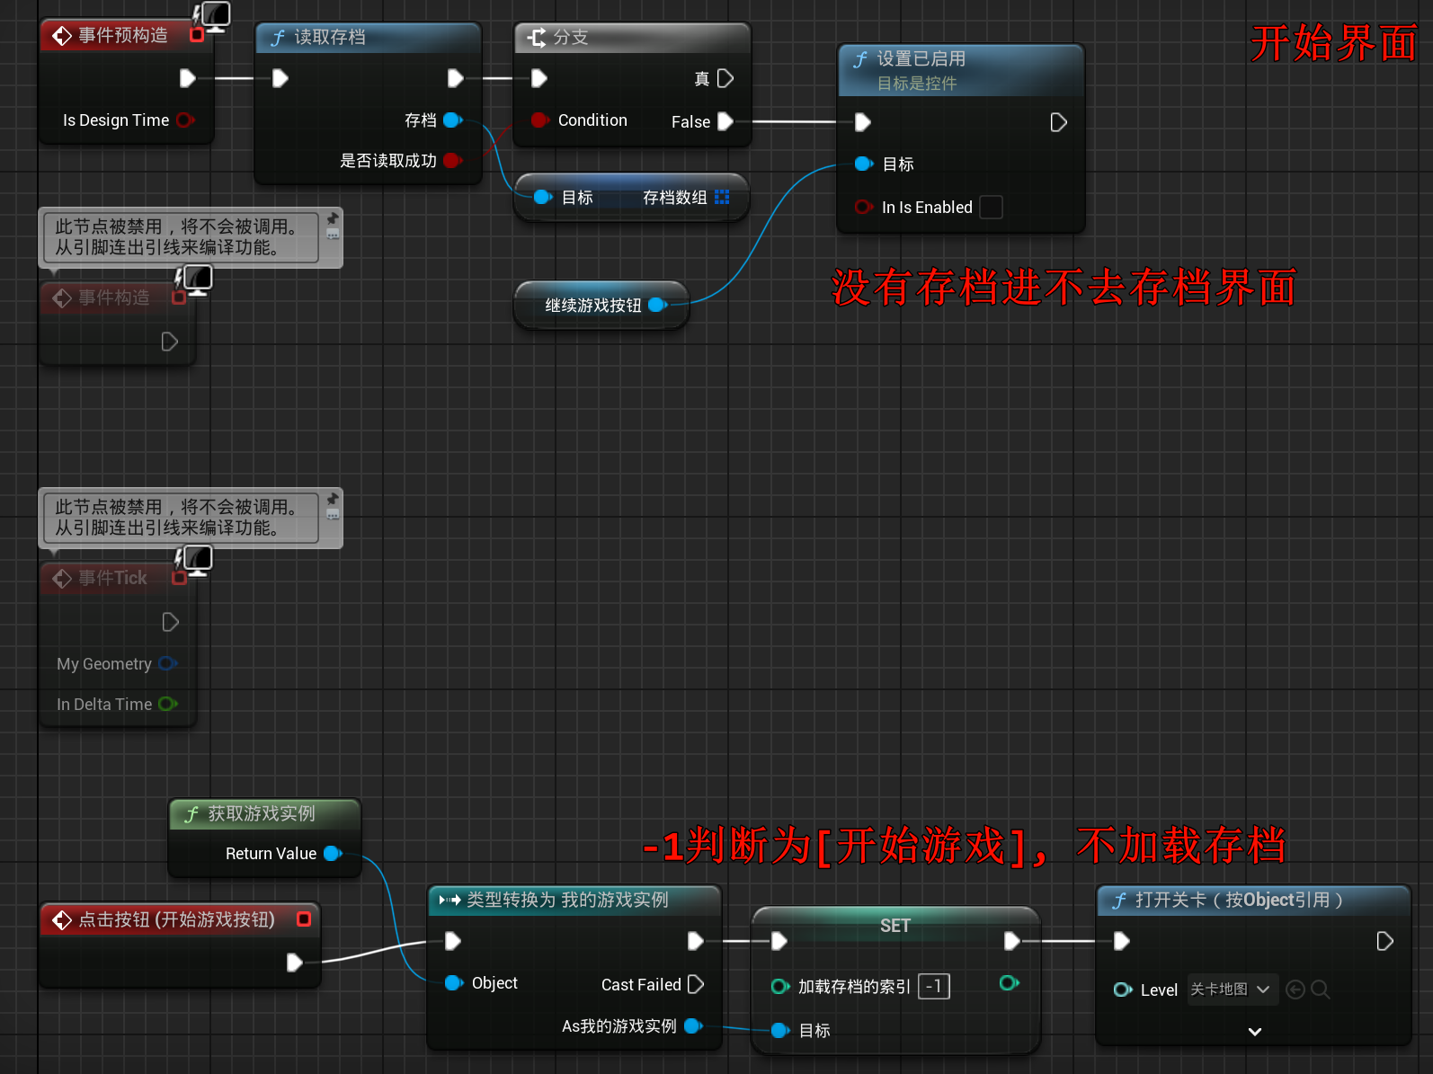Click the 点击按钮 event delegate red pin
This screenshot has width=1433, height=1074.
click(304, 919)
